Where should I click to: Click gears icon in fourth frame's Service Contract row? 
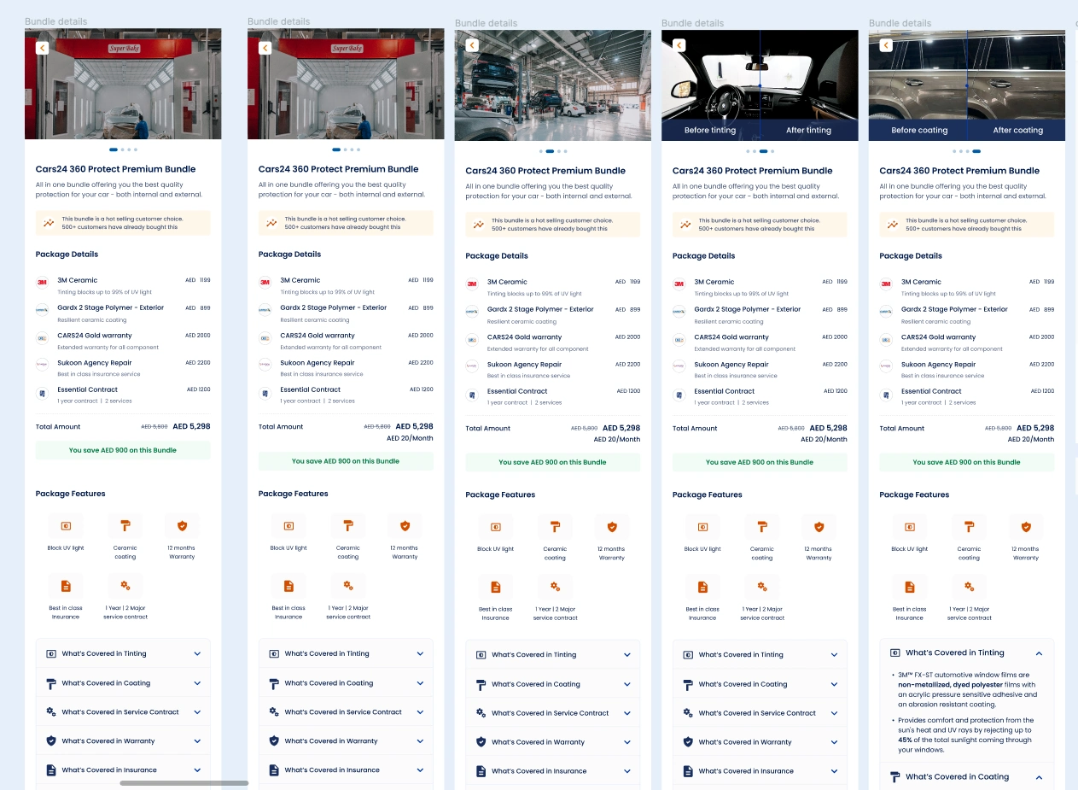coord(688,713)
